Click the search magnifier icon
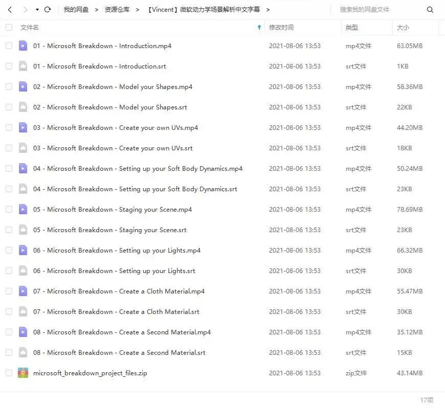Image resolution: width=445 pixels, height=408 pixels. point(430,10)
